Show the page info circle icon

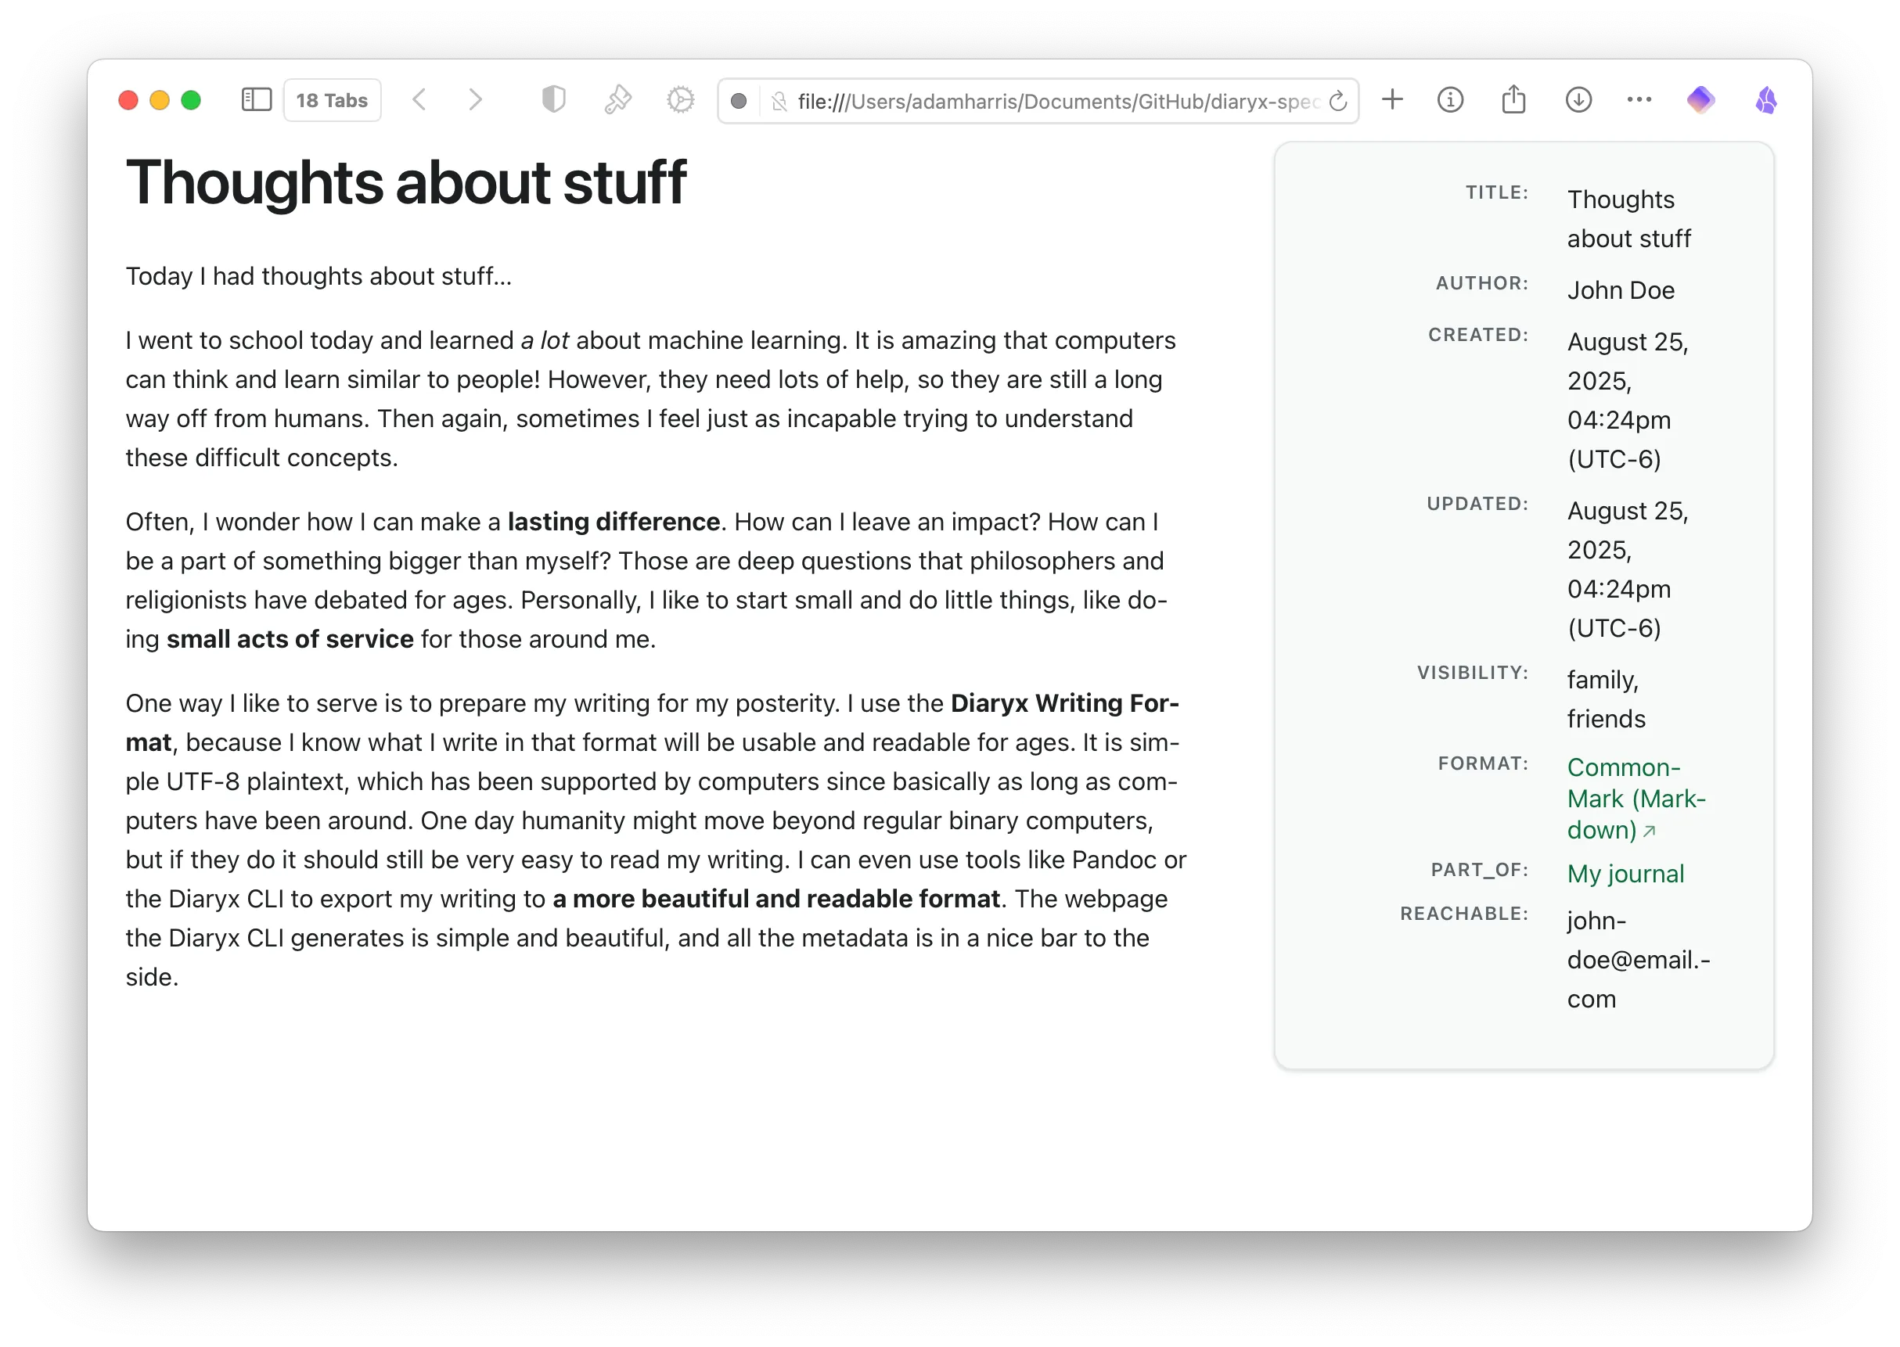(1449, 100)
